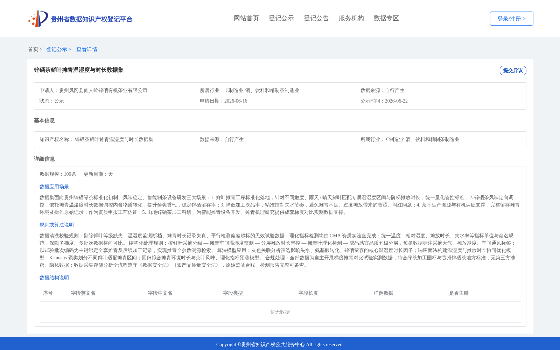This screenshot has width=560, height=350.
Task: Click the 序号 column header
Action: coord(48,293)
